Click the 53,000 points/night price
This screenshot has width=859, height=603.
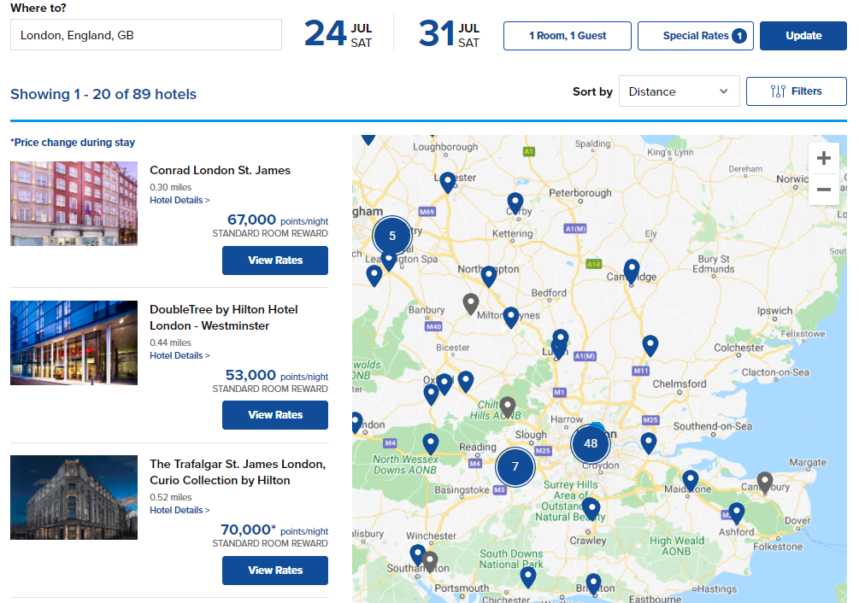click(x=277, y=375)
